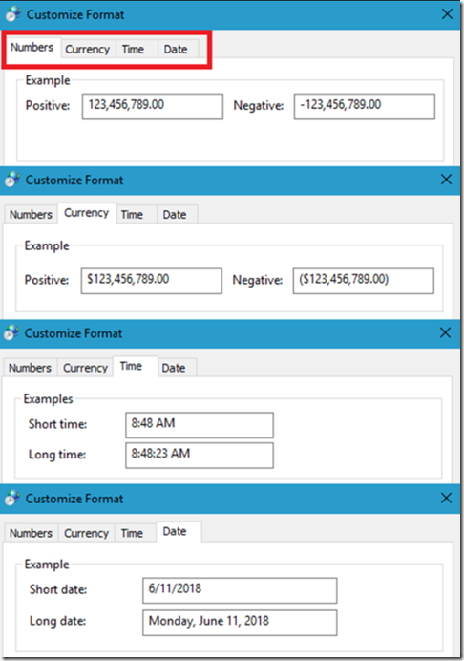Close the topmost Customize Format dialog
Screen dimensions: 464x661
[447, 14]
